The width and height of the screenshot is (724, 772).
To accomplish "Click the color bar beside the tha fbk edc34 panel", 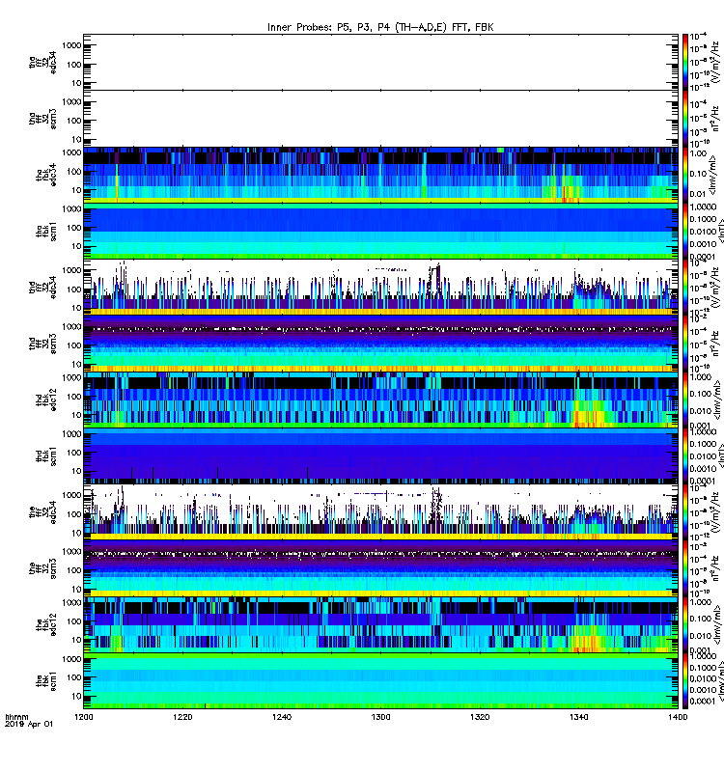I will pos(685,175).
